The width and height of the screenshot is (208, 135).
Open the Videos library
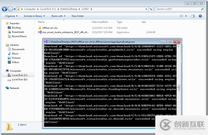pos(15,62)
